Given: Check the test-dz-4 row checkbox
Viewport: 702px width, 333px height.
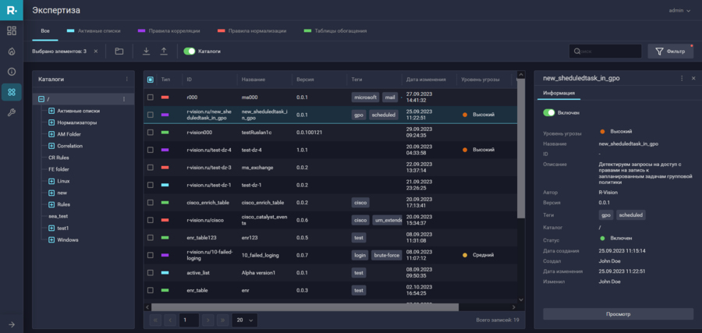Looking at the screenshot, I should coord(151,150).
